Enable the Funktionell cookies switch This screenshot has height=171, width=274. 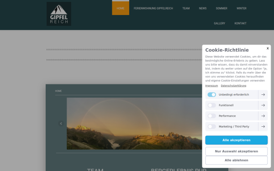pyautogui.click(x=211, y=105)
